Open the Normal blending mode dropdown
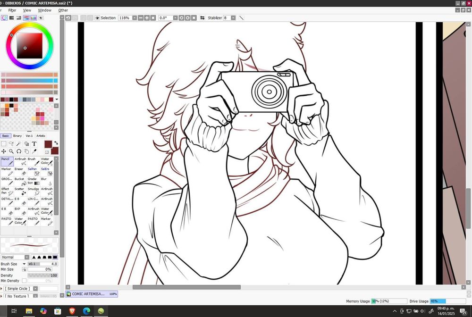The width and height of the screenshot is (472, 317). tap(27, 258)
